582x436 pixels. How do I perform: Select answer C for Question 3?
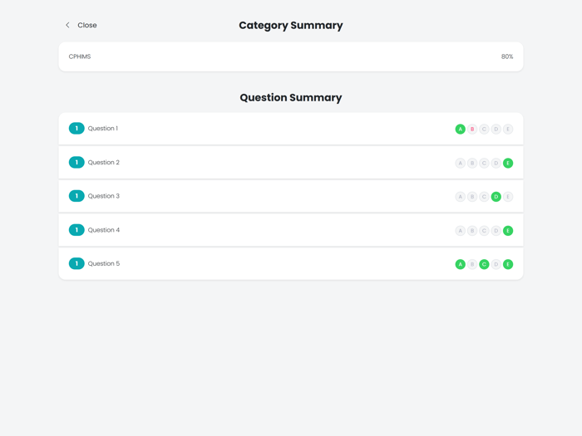tap(484, 197)
